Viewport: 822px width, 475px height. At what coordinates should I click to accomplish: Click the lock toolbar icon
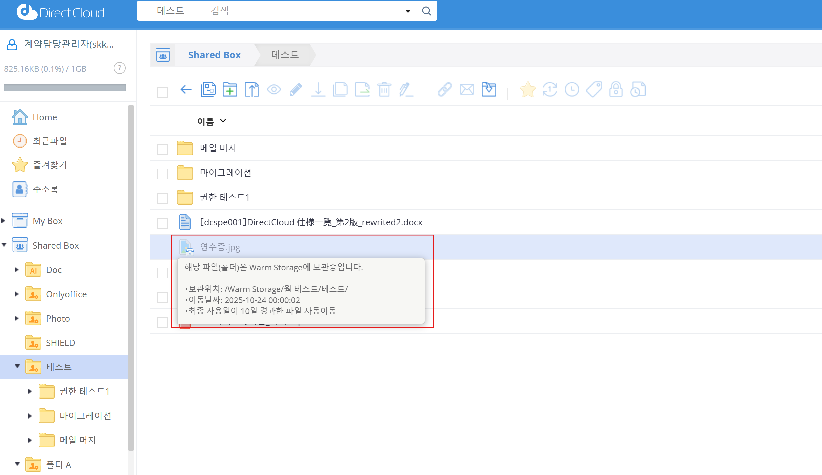tap(616, 90)
